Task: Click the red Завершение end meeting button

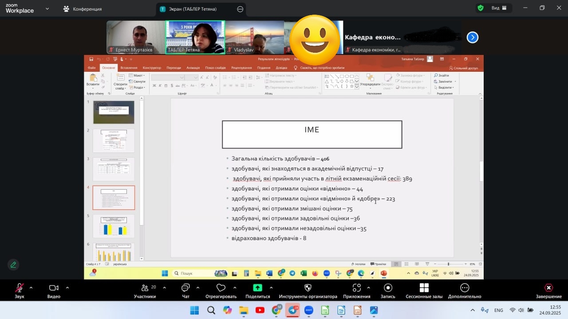Action: coord(548,289)
